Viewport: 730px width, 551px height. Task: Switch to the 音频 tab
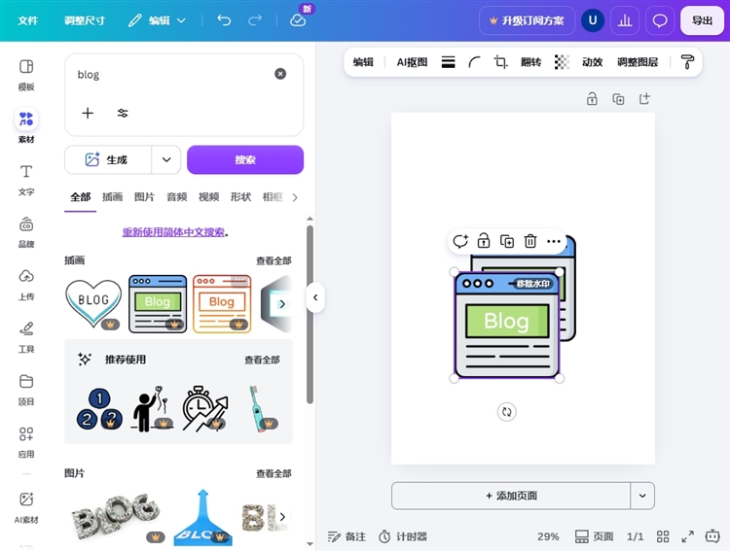pos(176,197)
